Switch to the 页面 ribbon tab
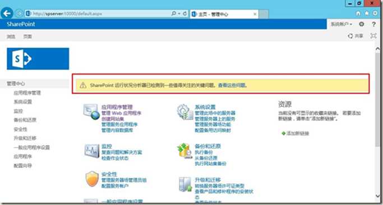Screen dimensions: 383x205 coord(27,36)
